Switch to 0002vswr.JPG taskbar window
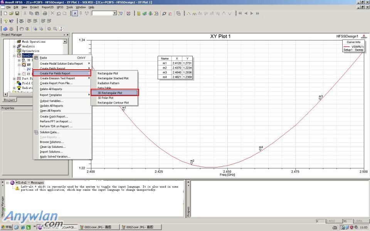370x231 pixels. coord(141,227)
